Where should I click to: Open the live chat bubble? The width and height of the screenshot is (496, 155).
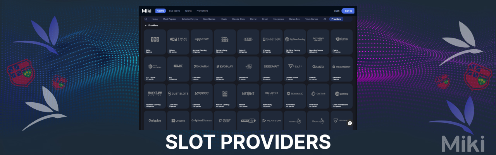350,123
